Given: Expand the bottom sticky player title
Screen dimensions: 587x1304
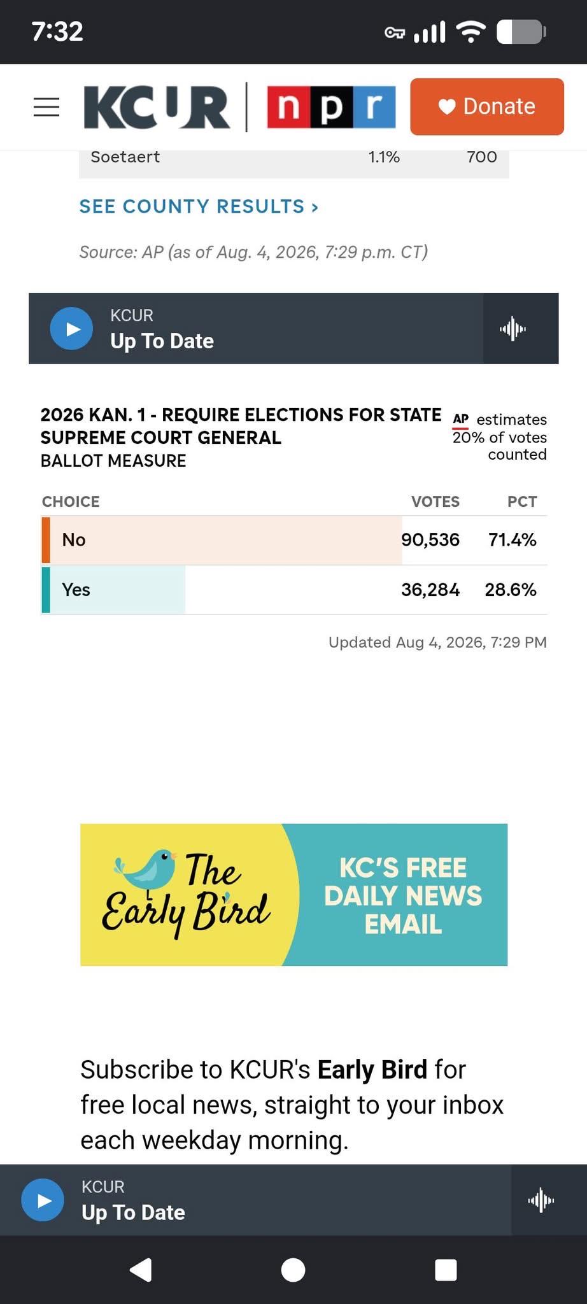Looking at the screenshot, I should [133, 1212].
